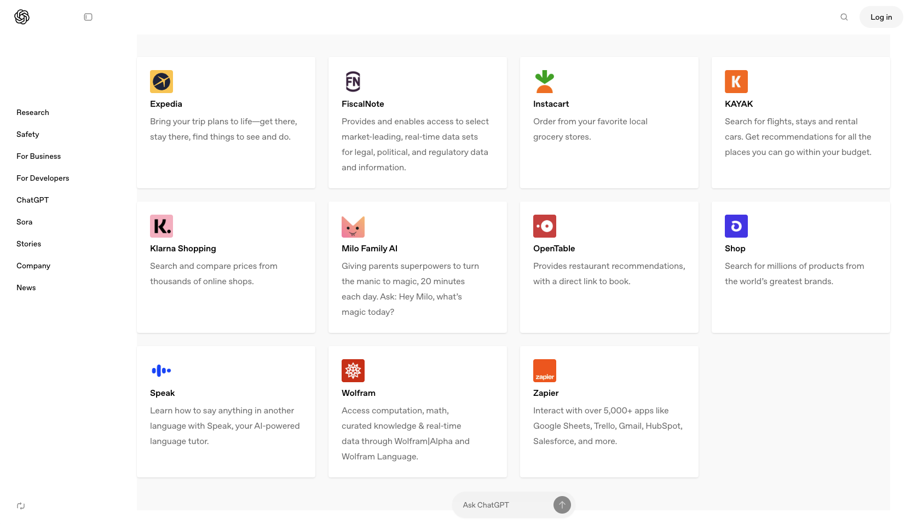The height and width of the screenshot is (524, 917).
Task: Click the Speak waveform icon
Action: coord(161,370)
